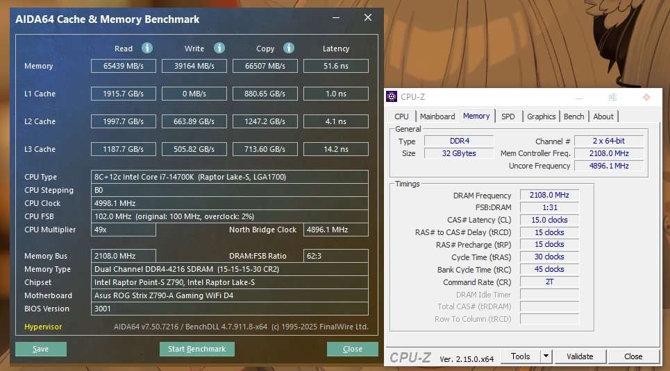
Task: Click the Memory Type DDR4-4216 SDRAM field
Action: 229,269
